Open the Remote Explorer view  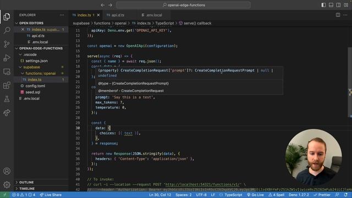(x=7, y=71)
